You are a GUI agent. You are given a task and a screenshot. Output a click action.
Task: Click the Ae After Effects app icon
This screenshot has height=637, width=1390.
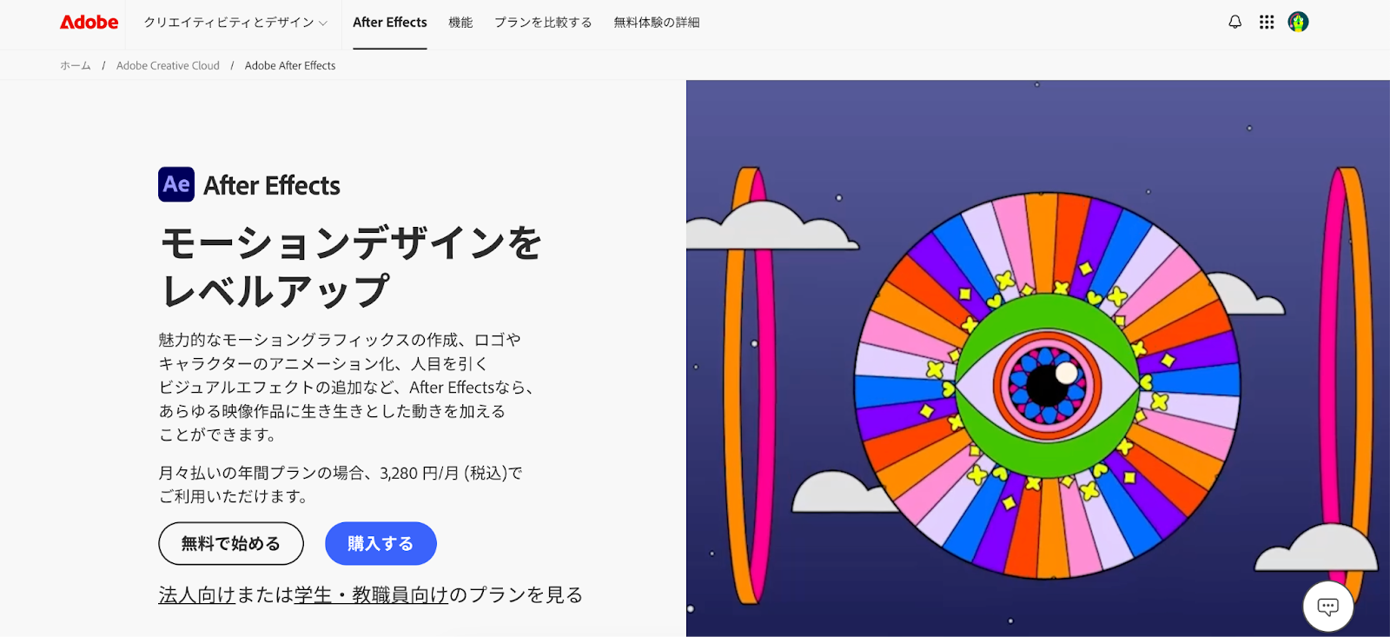(x=176, y=184)
